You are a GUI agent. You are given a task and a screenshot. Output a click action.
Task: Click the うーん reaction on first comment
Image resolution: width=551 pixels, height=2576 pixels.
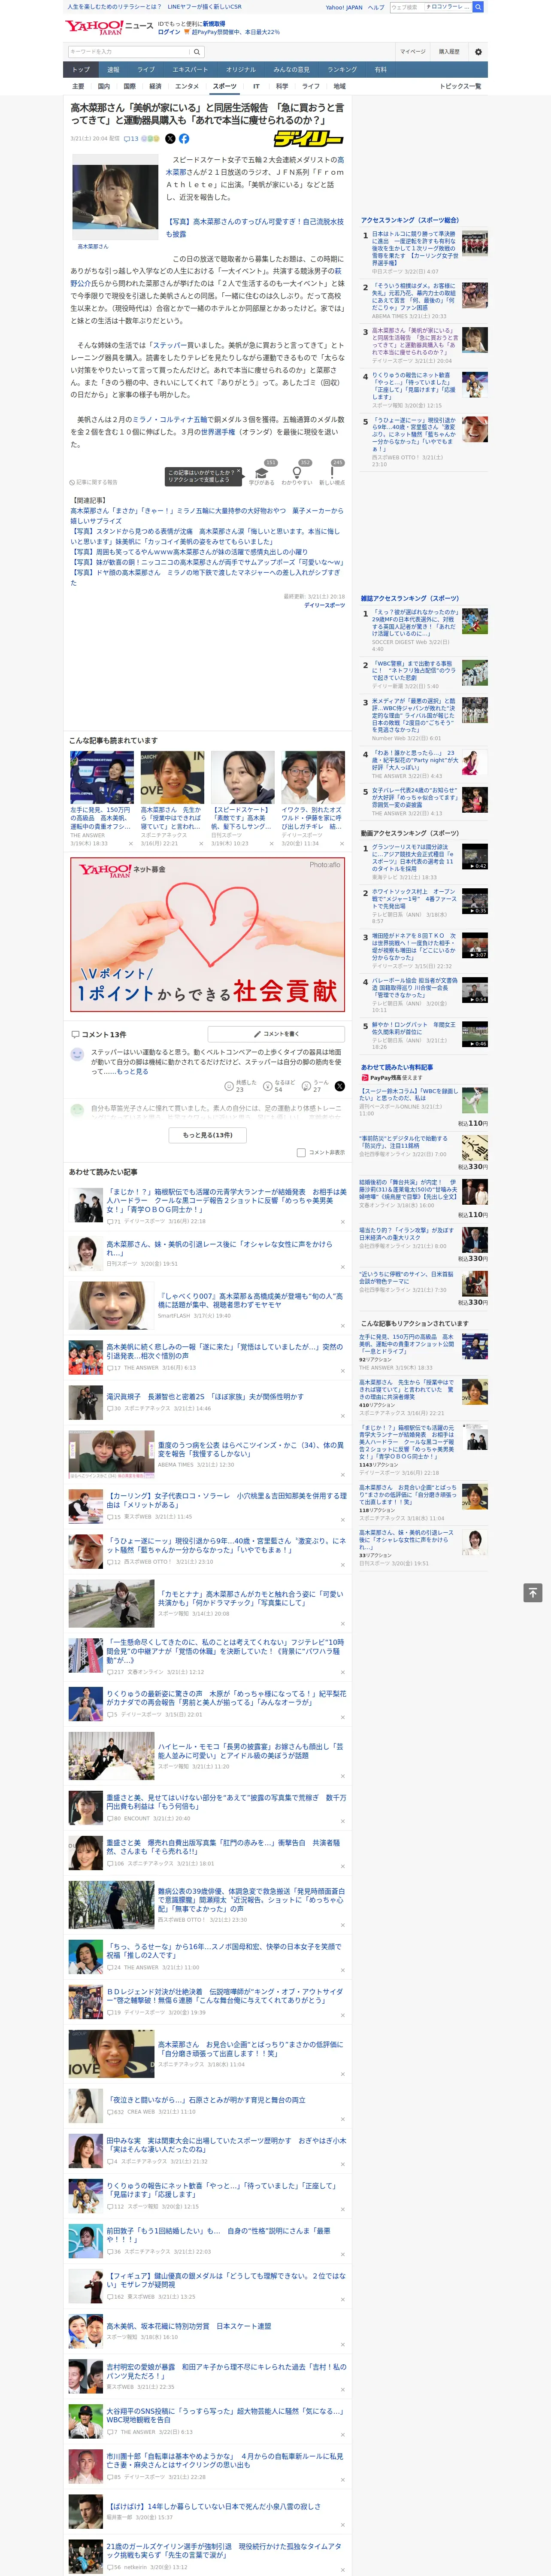(315, 1086)
